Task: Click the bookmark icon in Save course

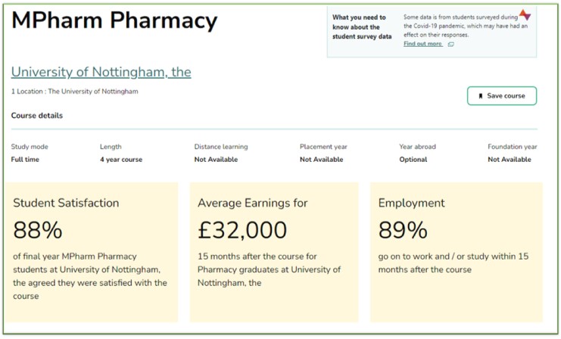Action: pos(481,96)
